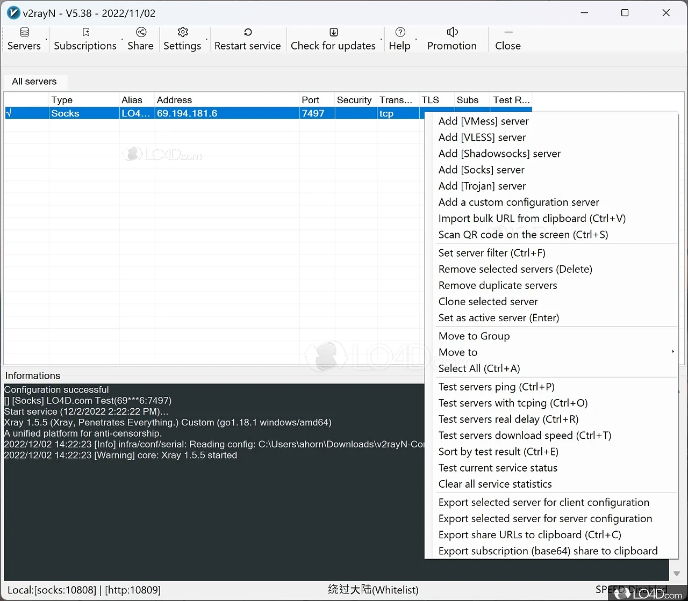
Task: Choose Test servers ping from the menu
Action: [496, 386]
